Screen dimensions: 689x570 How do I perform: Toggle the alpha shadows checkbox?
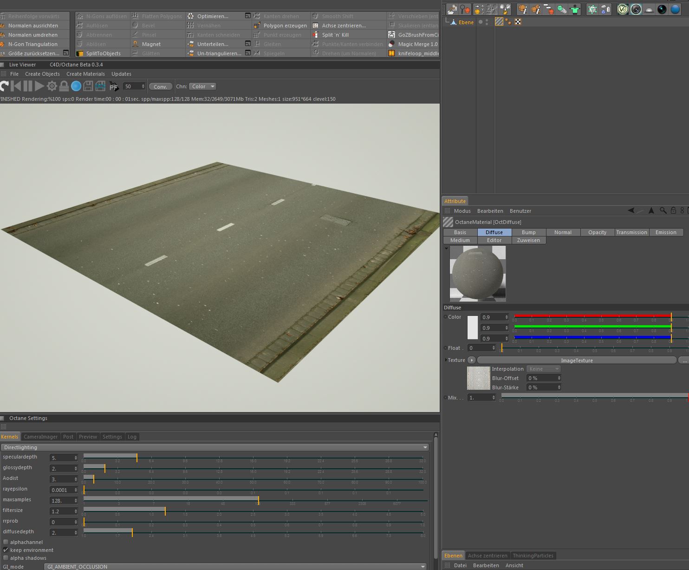(x=6, y=558)
